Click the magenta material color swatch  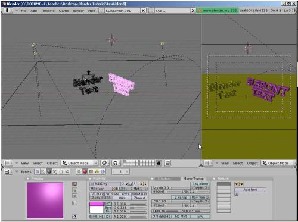pos(97,204)
